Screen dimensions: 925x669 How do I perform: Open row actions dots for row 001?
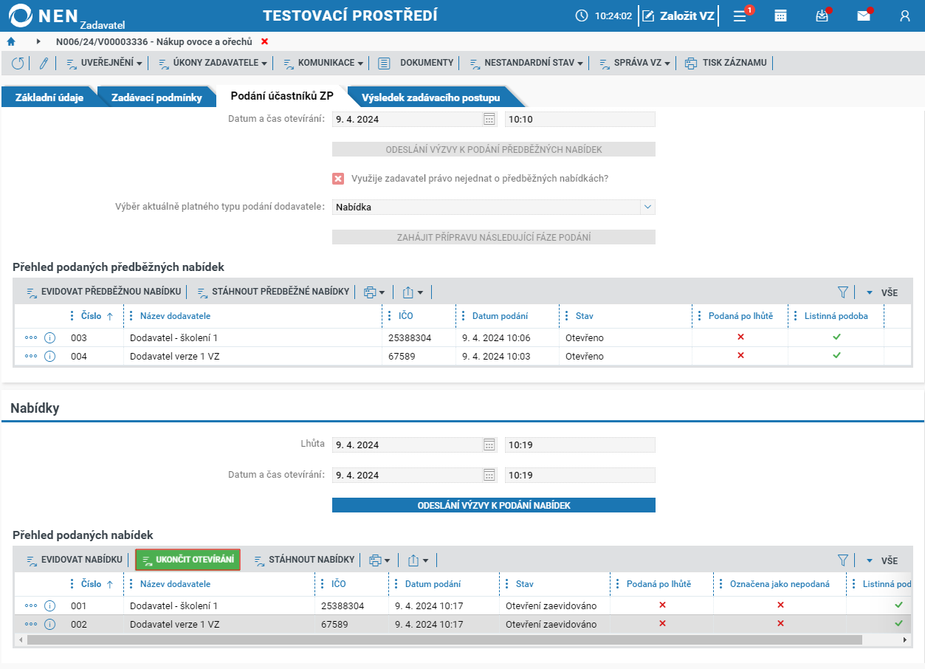(x=31, y=605)
